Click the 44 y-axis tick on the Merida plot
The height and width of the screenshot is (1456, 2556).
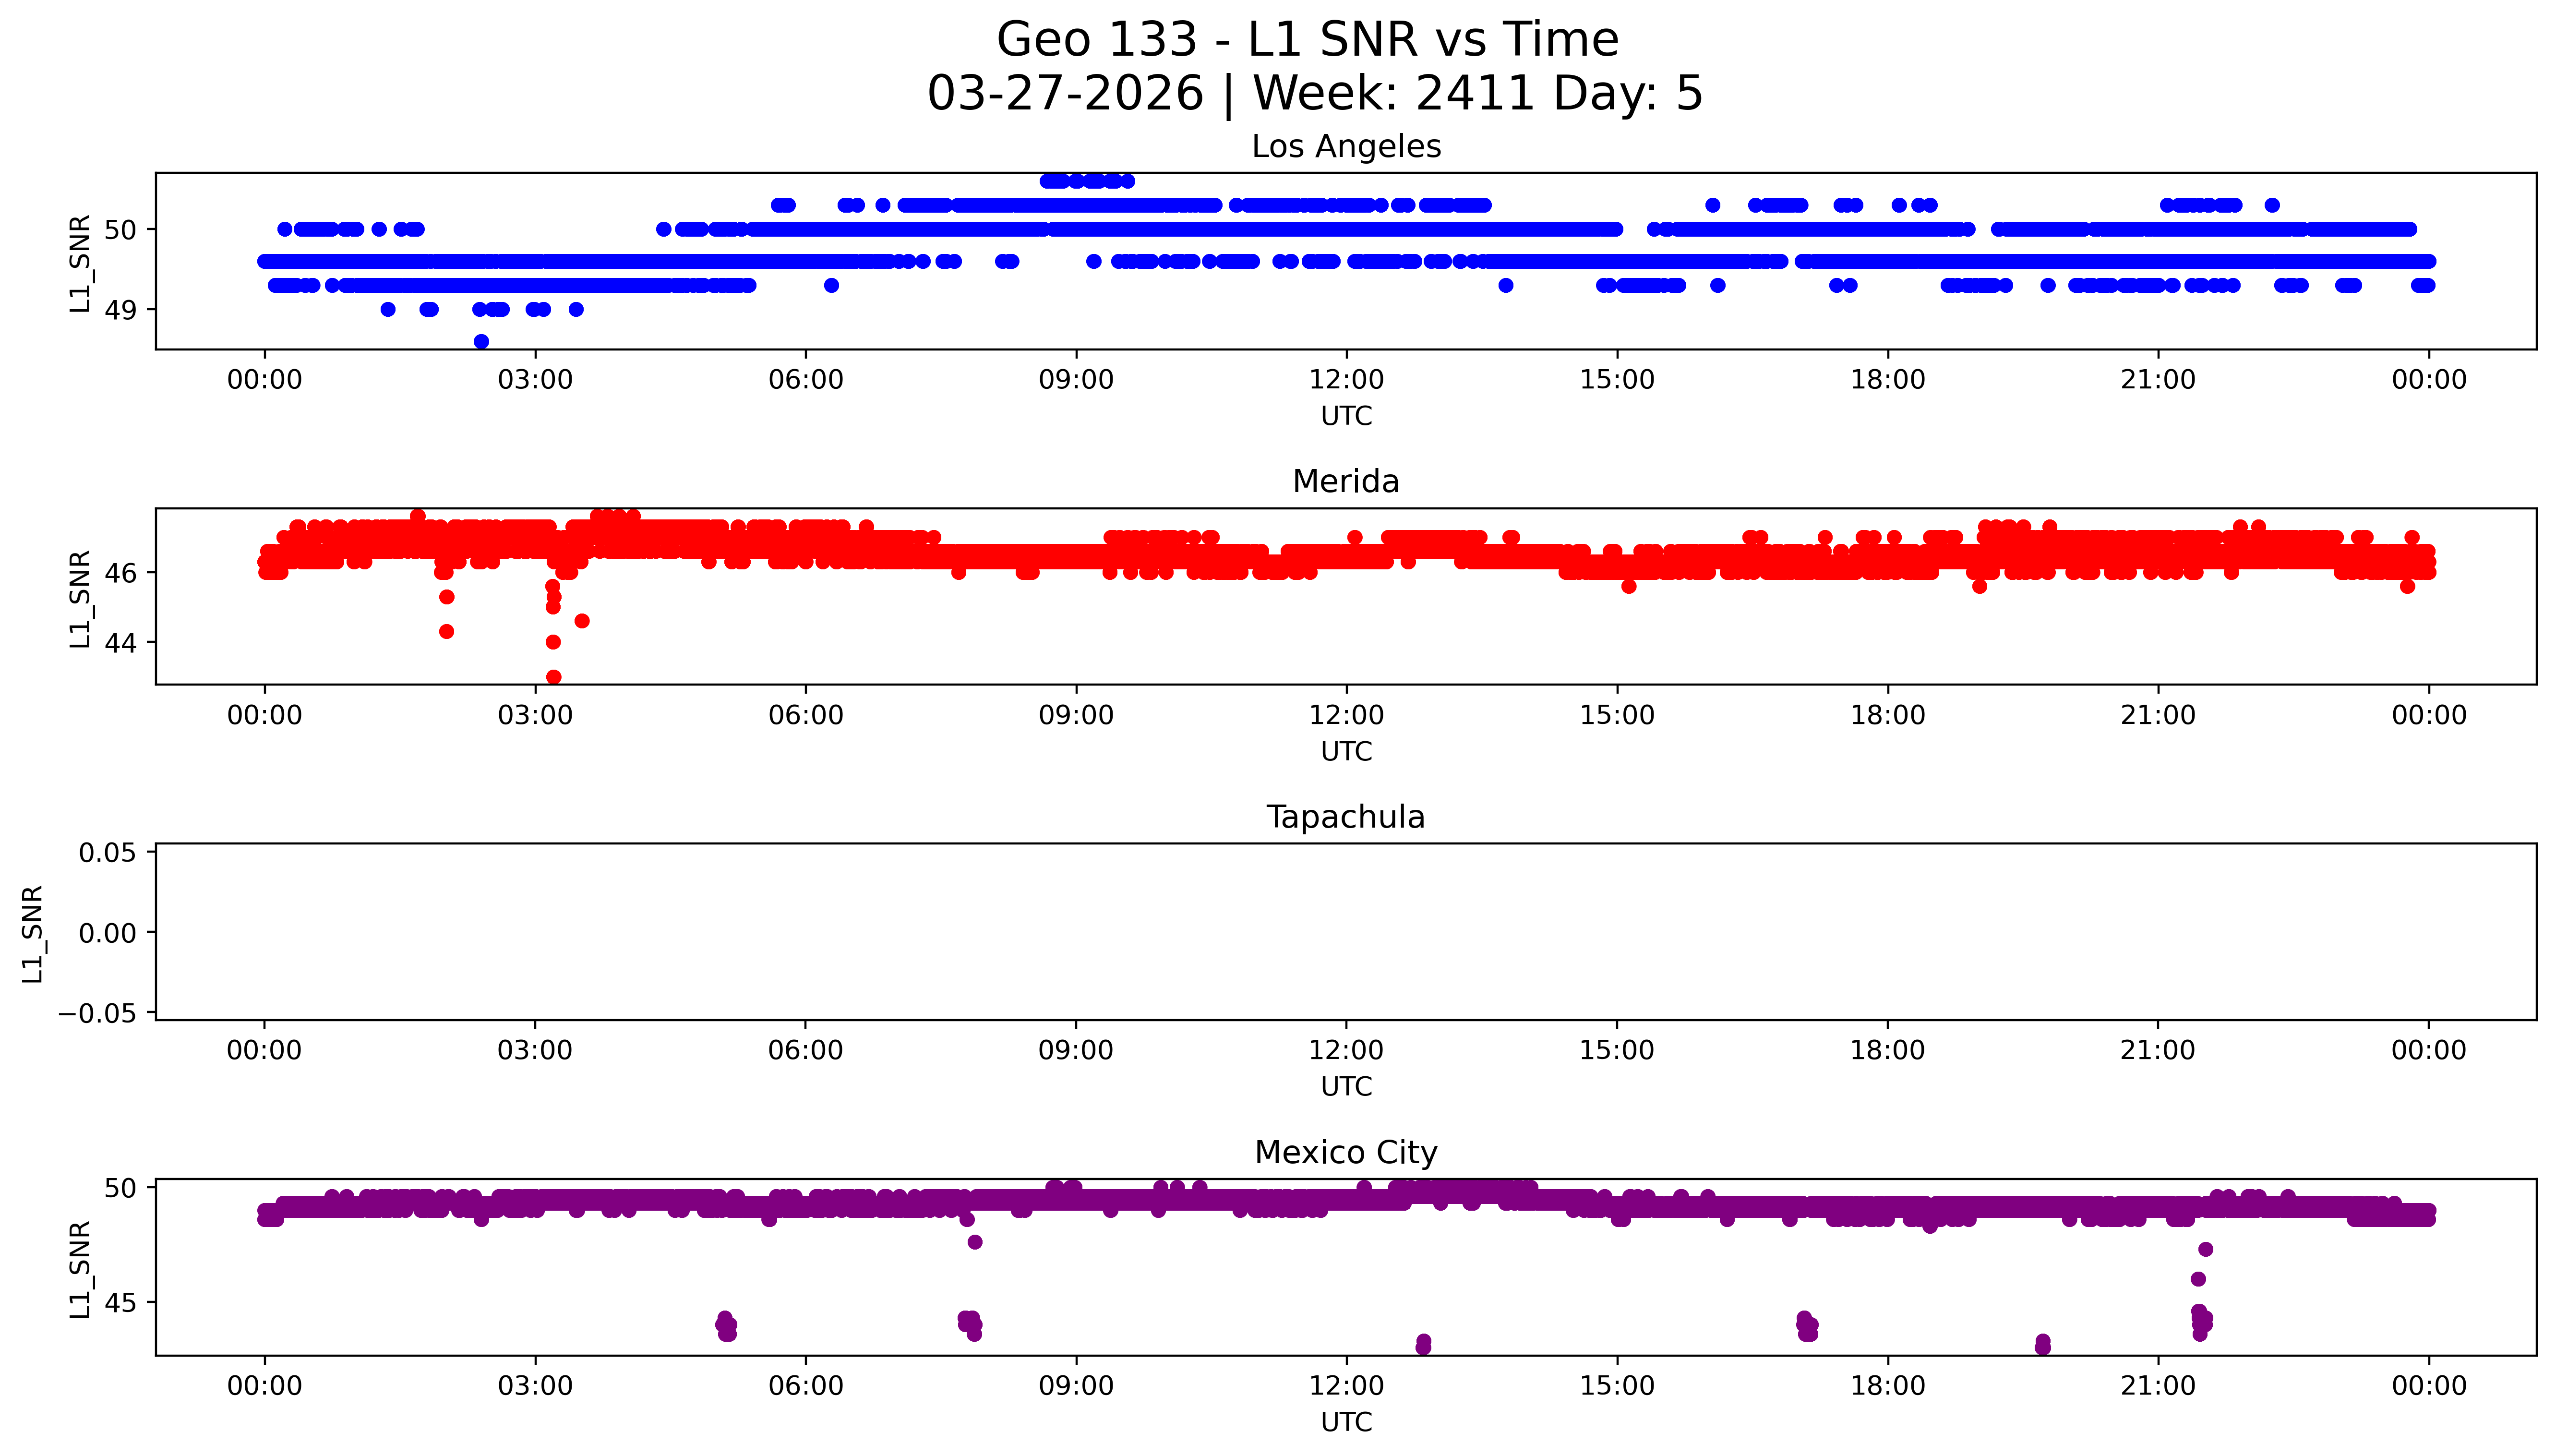120,643
